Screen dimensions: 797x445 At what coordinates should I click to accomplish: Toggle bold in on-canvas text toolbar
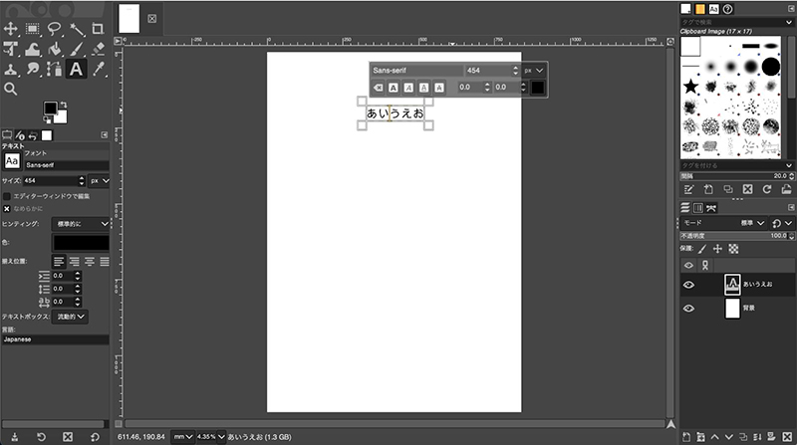tap(394, 88)
